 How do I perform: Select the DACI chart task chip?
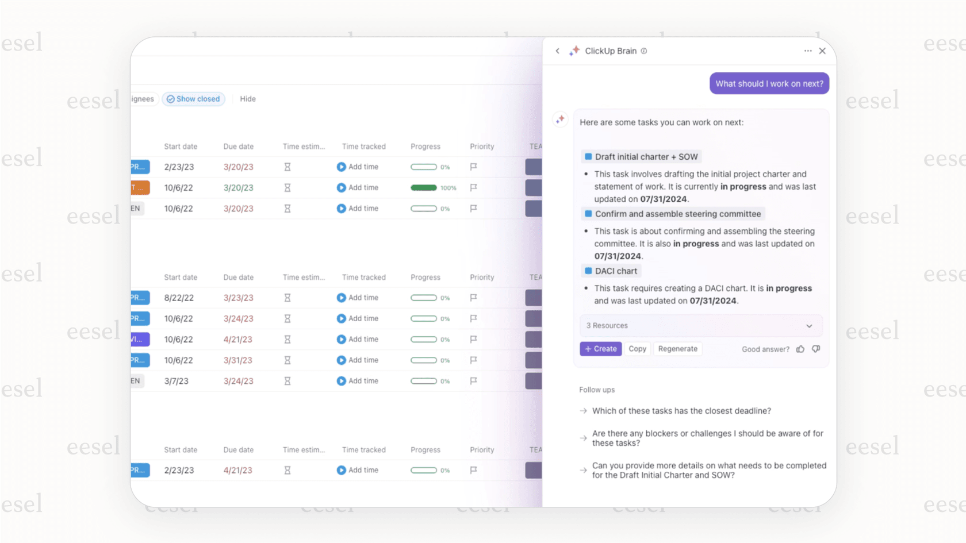[x=610, y=271]
